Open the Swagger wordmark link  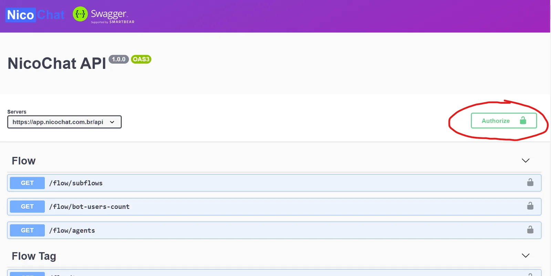[x=113, y=16]
